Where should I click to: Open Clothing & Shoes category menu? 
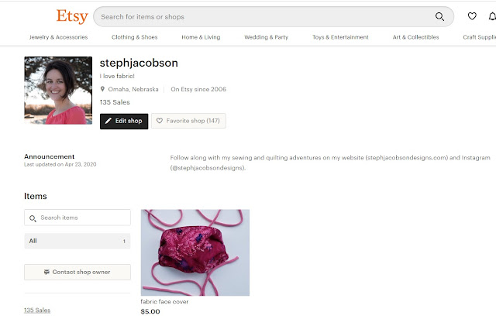click(x=134, y=37)
